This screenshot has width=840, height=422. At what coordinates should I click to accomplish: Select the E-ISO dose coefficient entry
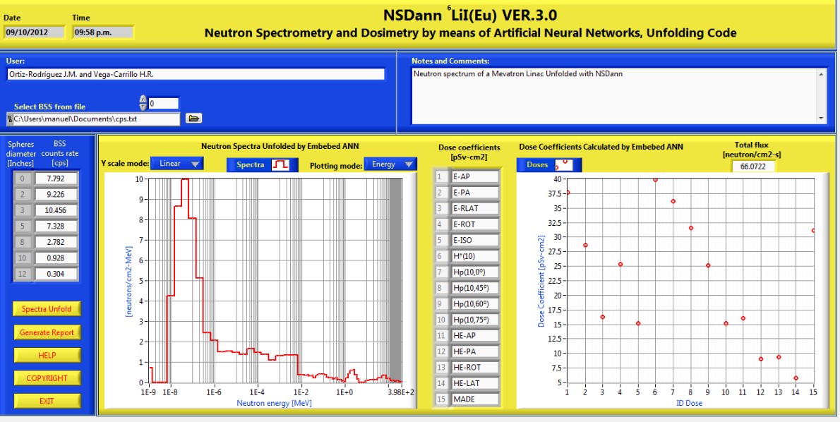[x=474, y=240]
